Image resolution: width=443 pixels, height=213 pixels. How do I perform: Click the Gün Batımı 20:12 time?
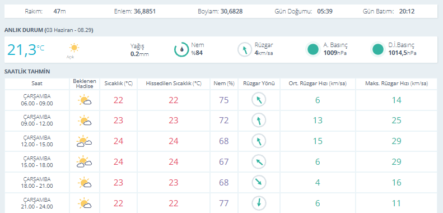pyautogui.click(x=407, y=12)
